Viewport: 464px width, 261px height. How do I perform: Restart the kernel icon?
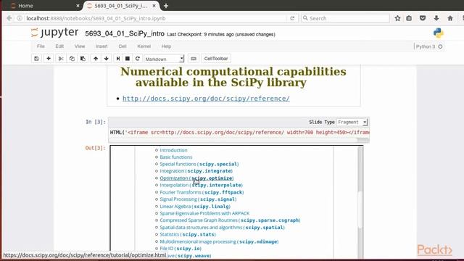point(137,59)
